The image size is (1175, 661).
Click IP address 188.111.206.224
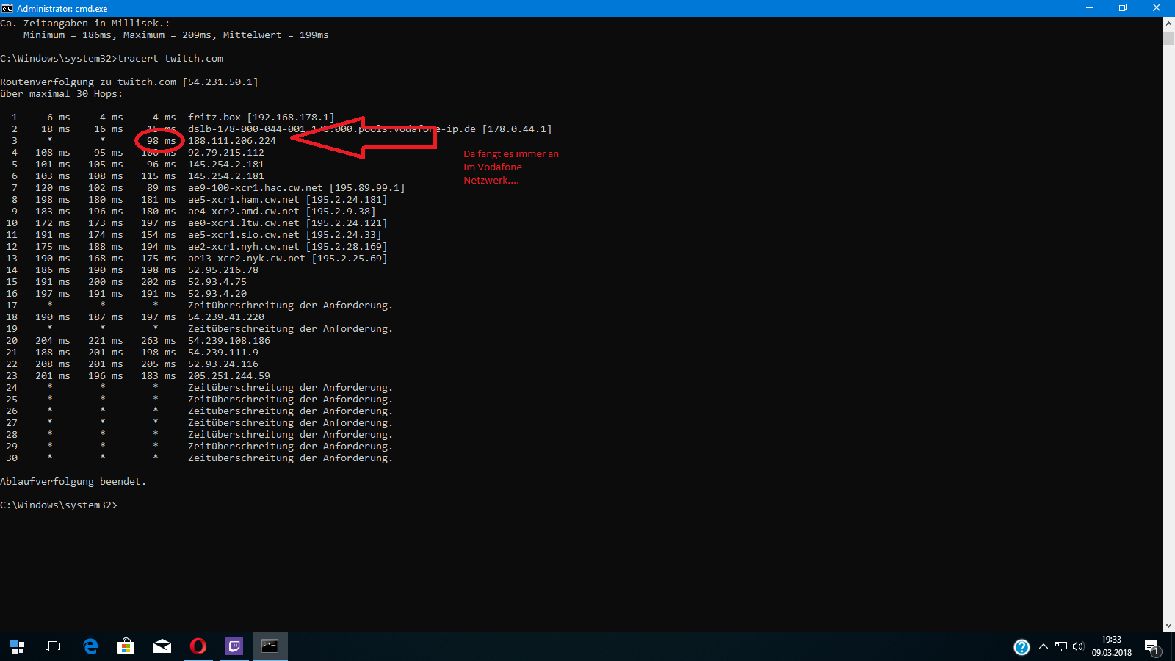tap(232, 141)
